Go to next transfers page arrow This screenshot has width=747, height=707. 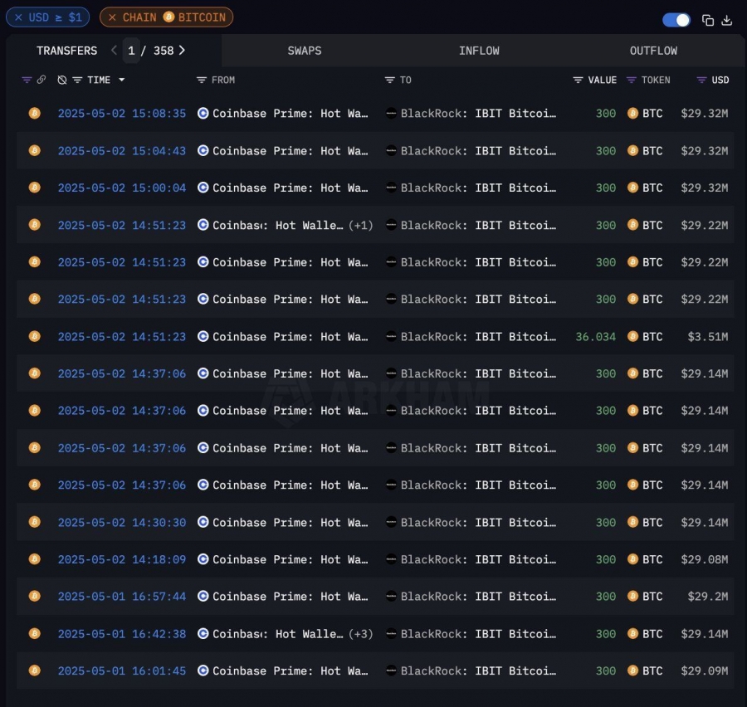(182, 50)
